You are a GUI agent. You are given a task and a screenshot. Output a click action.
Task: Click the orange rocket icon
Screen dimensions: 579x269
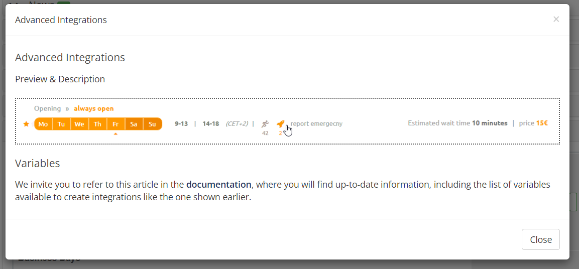click(281, 124)
